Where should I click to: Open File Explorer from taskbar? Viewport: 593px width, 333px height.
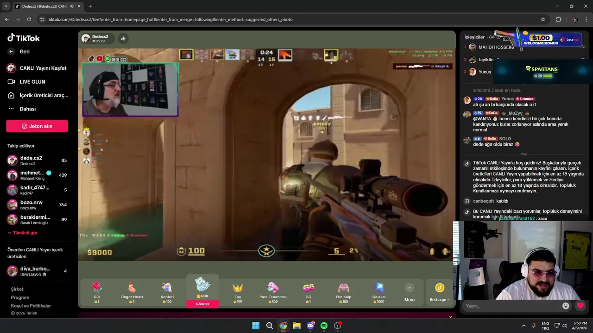coord(296,326)
